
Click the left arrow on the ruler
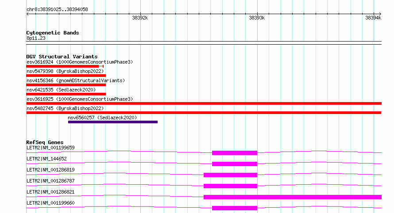click(27, 14)
